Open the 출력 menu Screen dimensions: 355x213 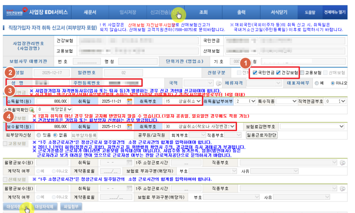241,12
